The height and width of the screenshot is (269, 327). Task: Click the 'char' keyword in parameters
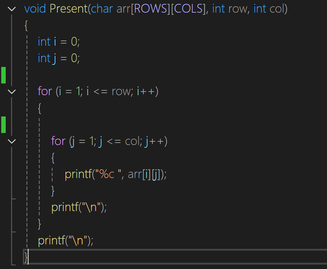coord(102,9)
